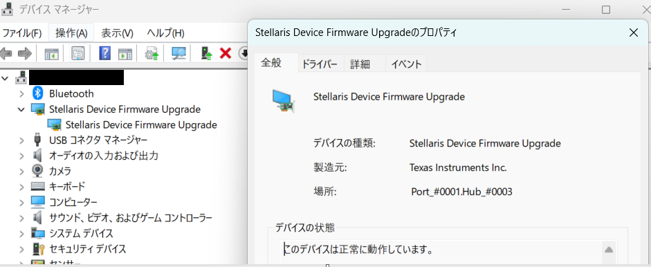Click the Enable device green arrow icon
Viewport: 651px width, 267px height.
click(x=207, y=53)
